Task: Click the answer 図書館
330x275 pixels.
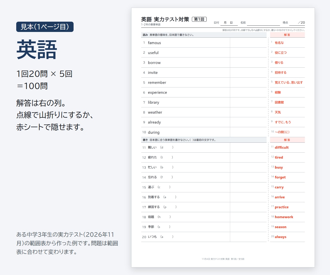Action: 279,102
